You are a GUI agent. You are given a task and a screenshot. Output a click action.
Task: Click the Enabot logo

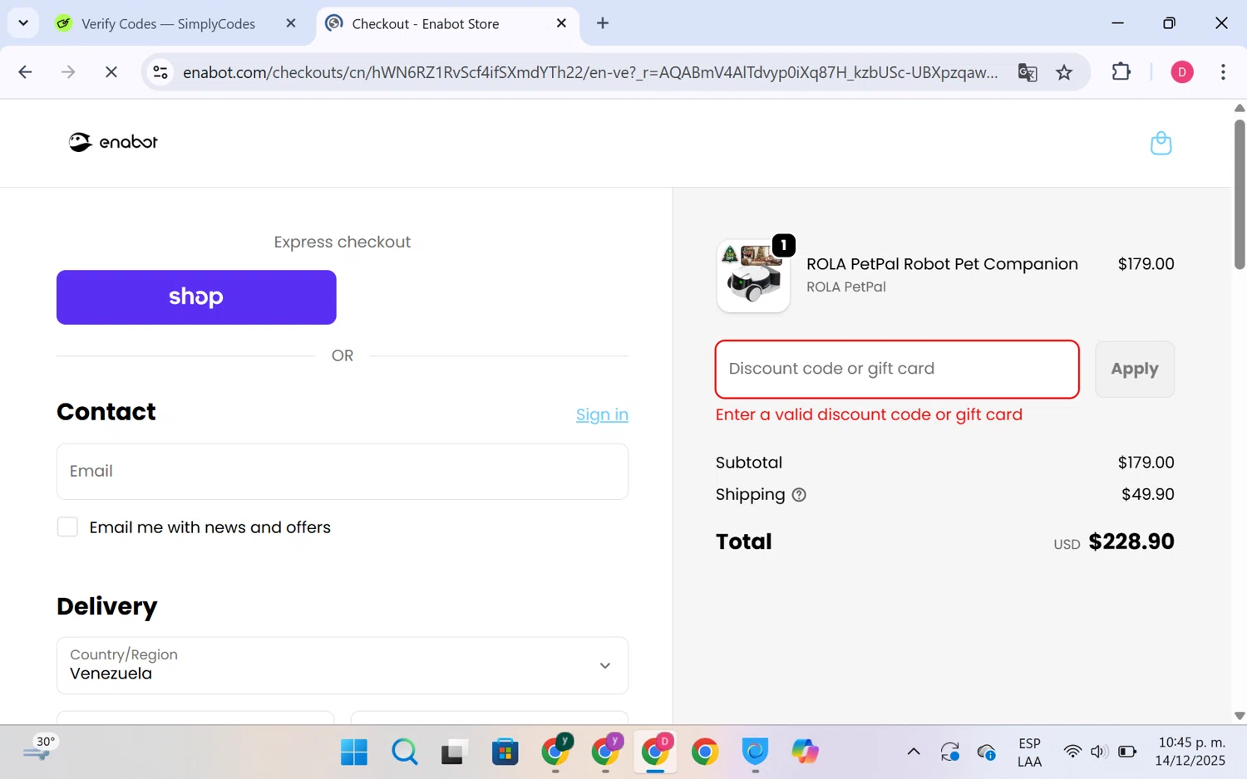tap(113, 142)
